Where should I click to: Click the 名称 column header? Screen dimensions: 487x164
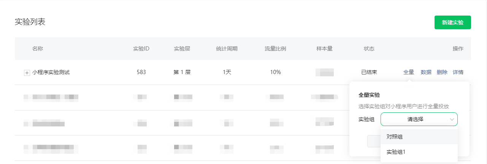point(38,49)
